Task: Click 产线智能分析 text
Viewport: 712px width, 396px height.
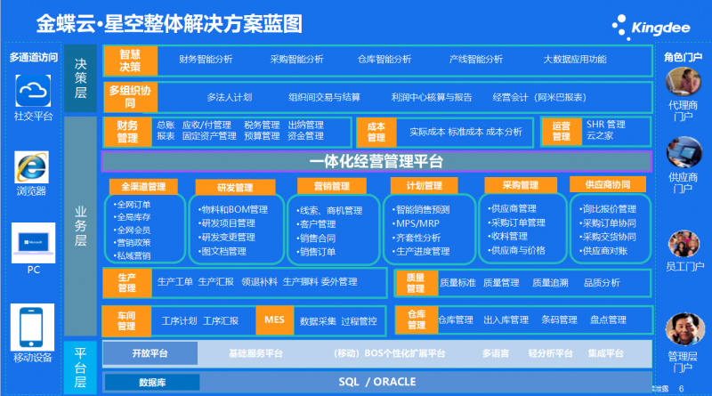Action: (x=476, y=60)
